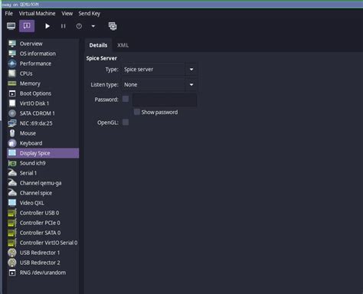This screenshot has width=363, height=294.
Task: Select the NIC :69:da:25 entry
Action: (x=43, y=123)
